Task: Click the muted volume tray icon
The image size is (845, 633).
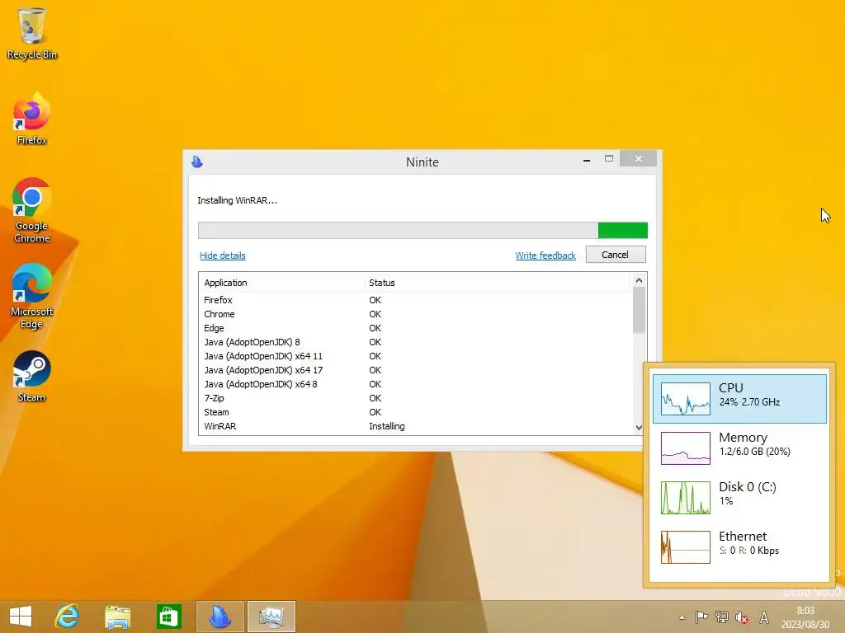Action: point(742,618)
